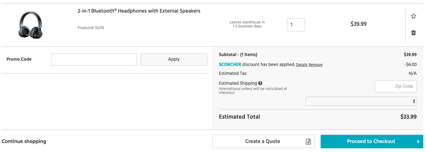Image resolution: width=426 pixels, height=152 pixels.
Task: Focus the Promo Code text field
Action: pyautogui.click(x=94, y=60)
